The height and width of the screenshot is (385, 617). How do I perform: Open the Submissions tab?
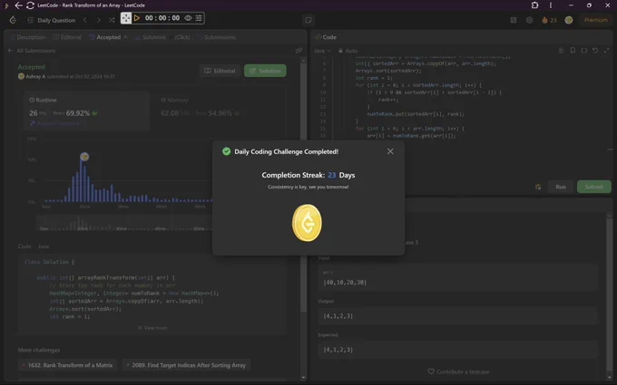point(216,37)
